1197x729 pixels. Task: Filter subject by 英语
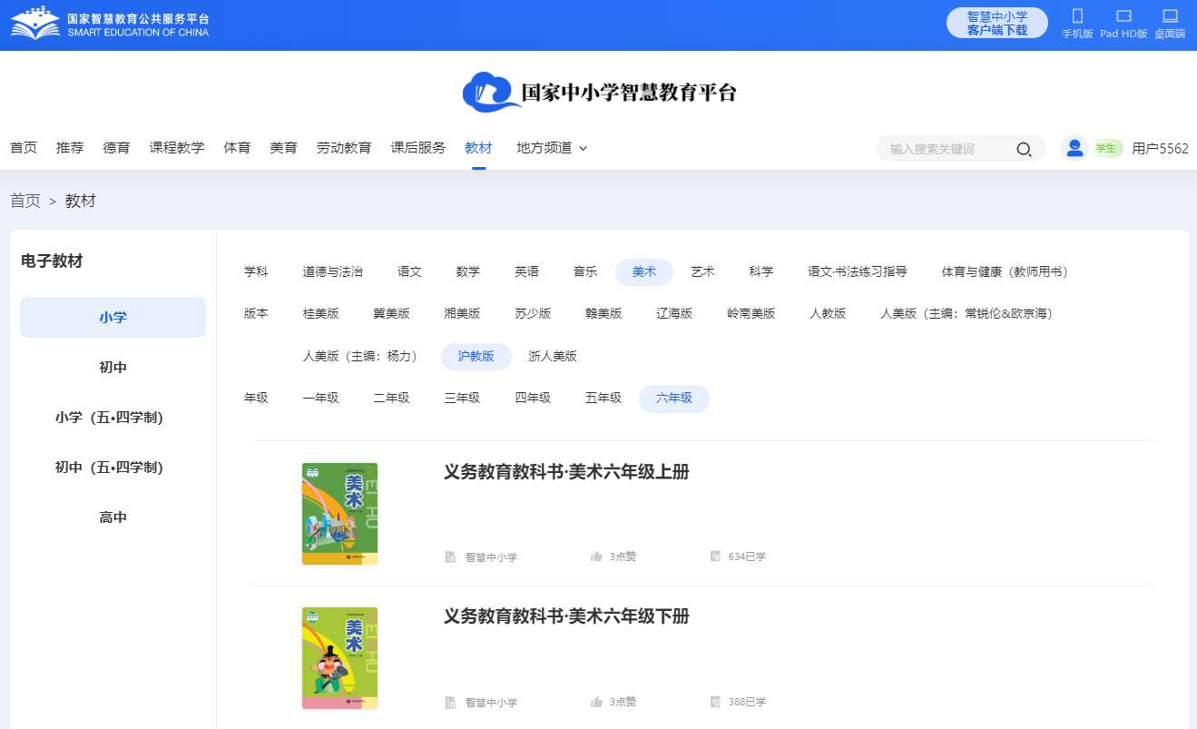[527, 271]
